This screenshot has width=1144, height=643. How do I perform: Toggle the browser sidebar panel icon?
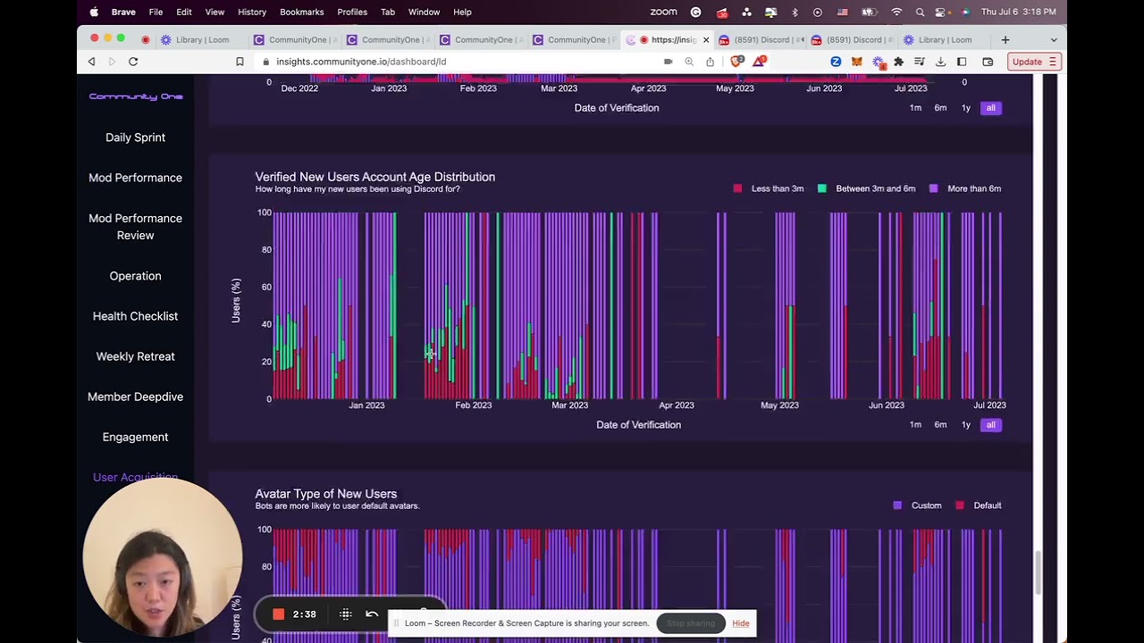tap(962, 62)
